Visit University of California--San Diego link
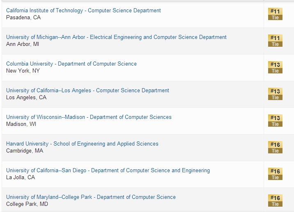Image resolution: width=294 pixels, height=212 pixels. (x=108, y=170)
